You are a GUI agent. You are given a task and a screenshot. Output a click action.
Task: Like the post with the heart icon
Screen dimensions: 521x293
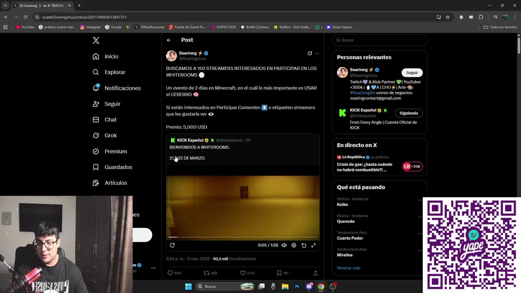(x=243, y=273)
